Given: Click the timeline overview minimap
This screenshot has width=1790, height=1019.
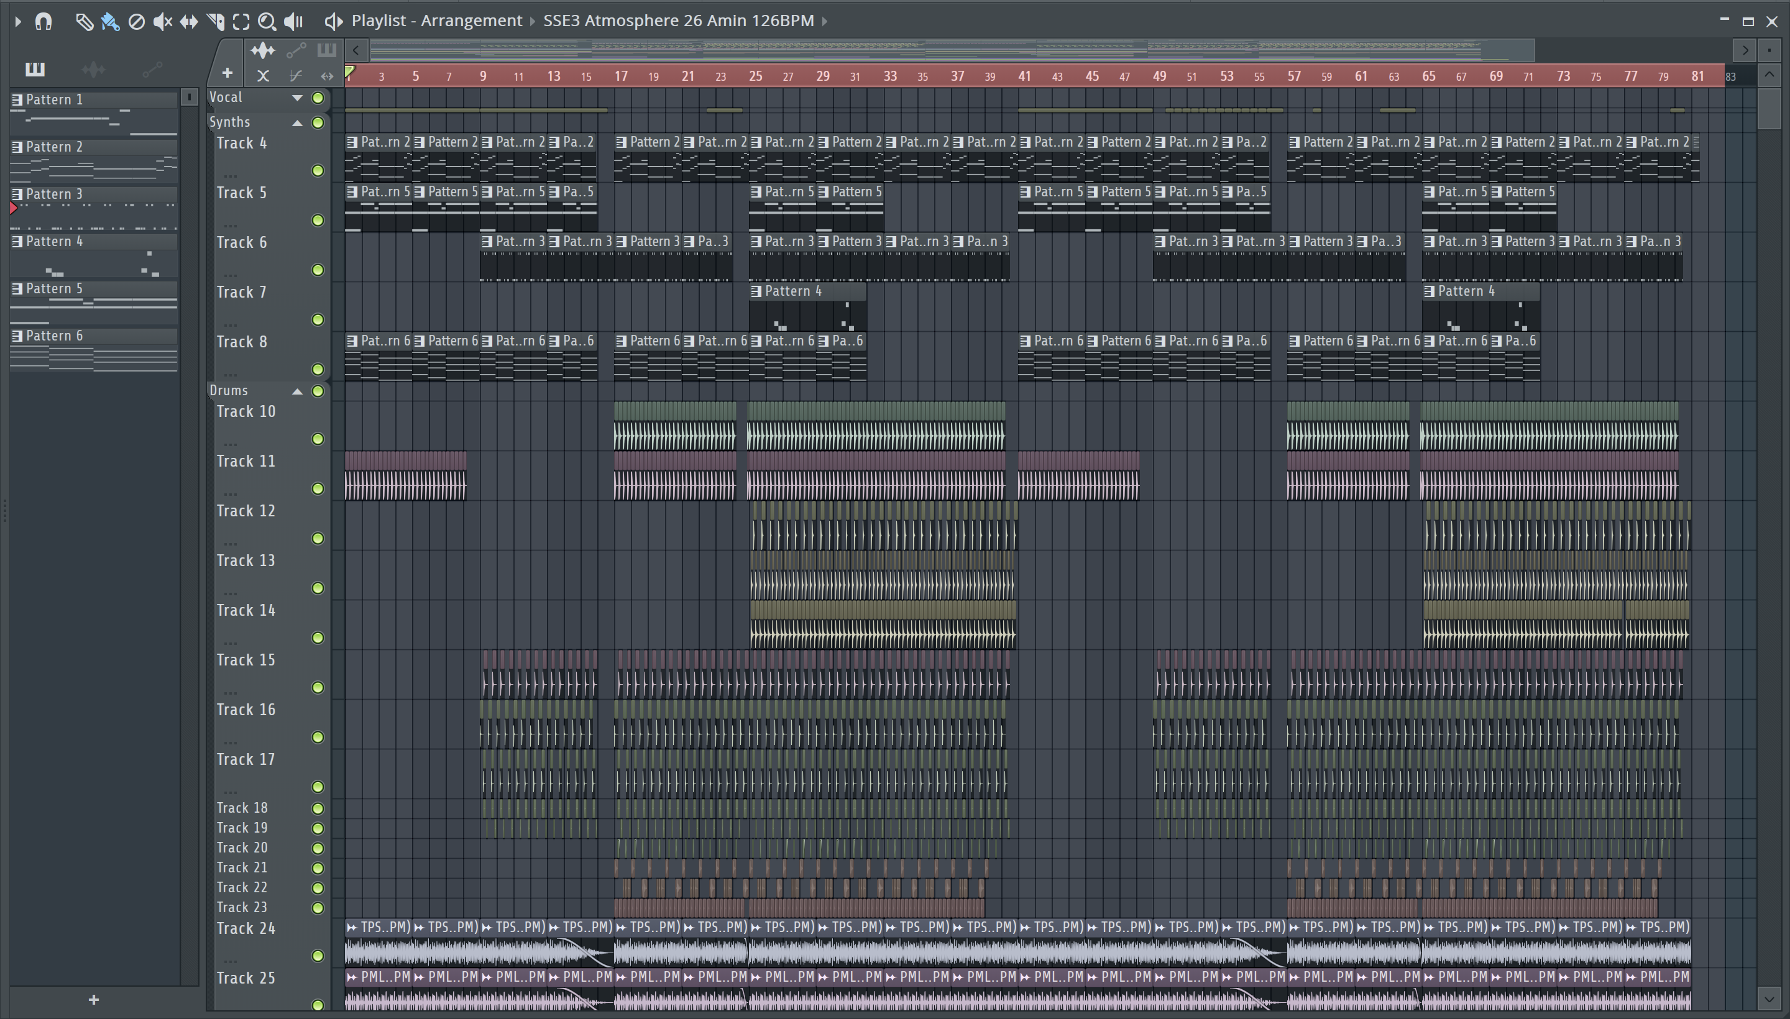Looking at the screenshot, I should tap(952, 50).
